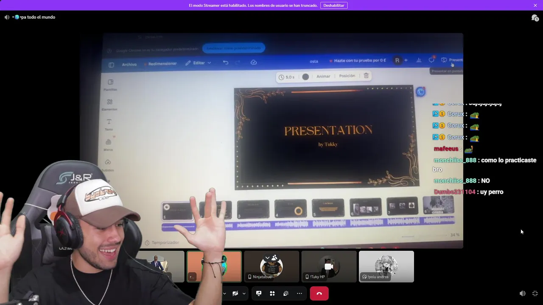
Task: Open the more options ellipsis menu
Action: [x=299, y=293]
